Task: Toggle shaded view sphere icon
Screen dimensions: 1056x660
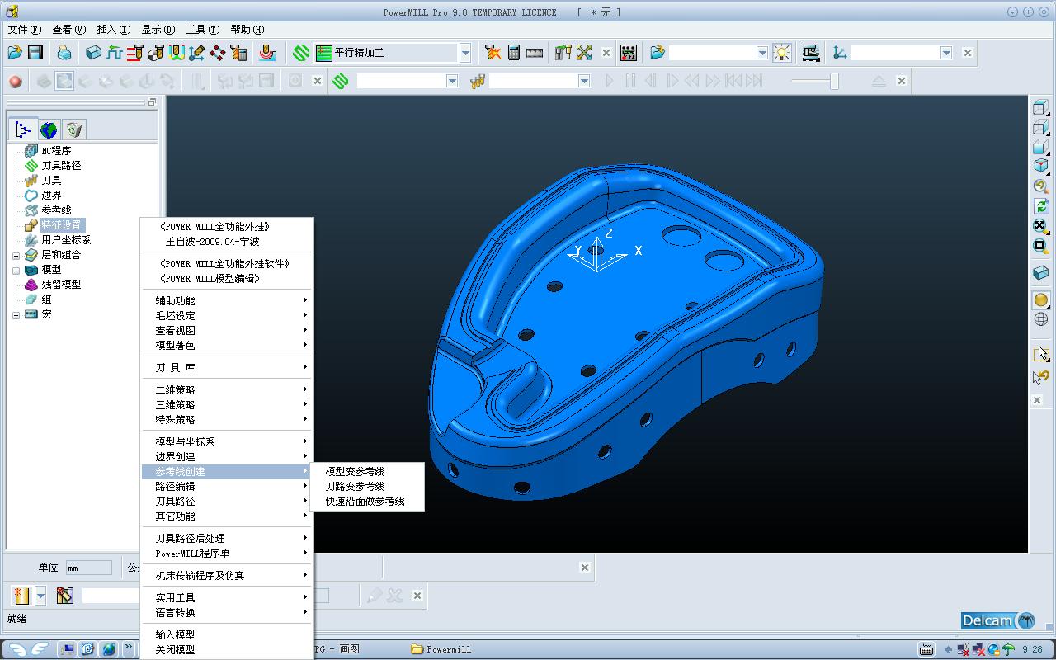Action: [x=1041, y=300]
